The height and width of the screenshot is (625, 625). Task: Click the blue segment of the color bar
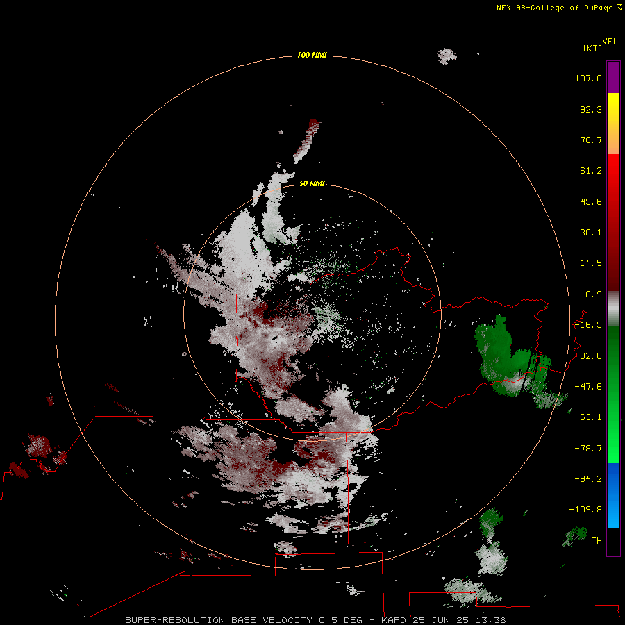click(613, 495)
